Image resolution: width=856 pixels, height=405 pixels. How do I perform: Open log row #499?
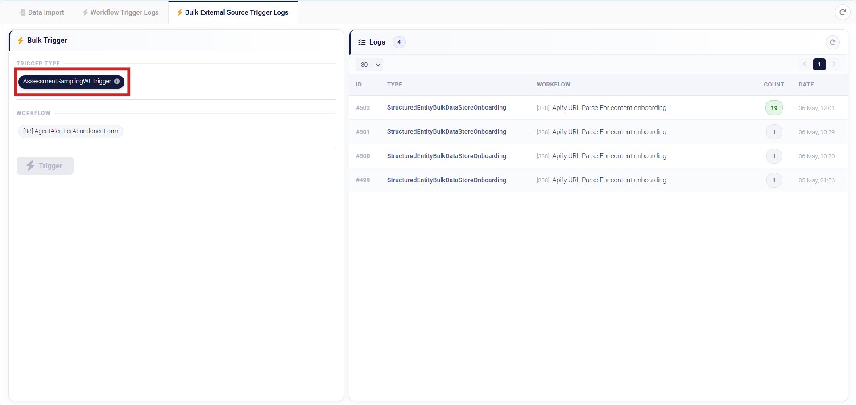[599, 180]
